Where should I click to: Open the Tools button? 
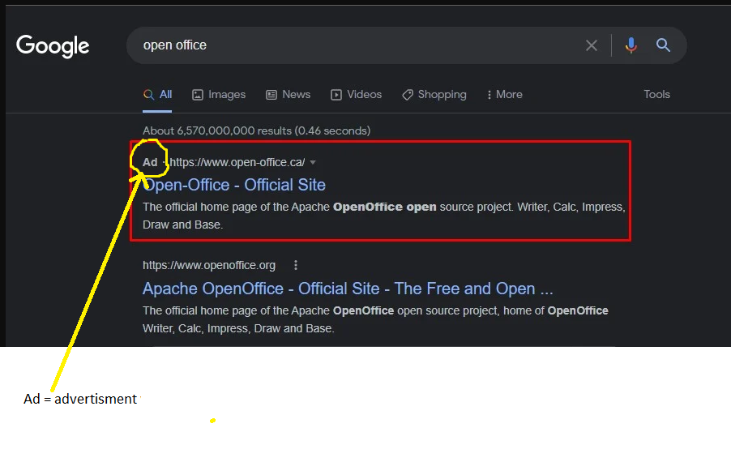pos(656,95)
